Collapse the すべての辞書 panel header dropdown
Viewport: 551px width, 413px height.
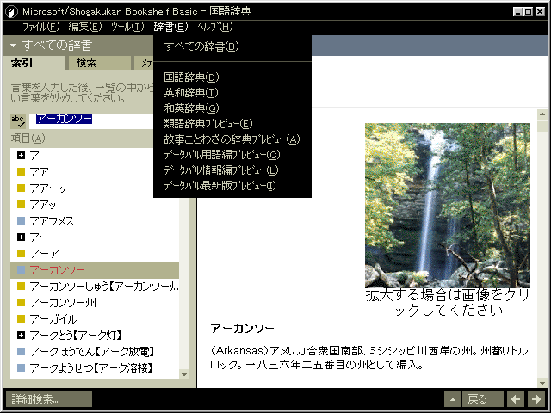click(x=14, y=46)
